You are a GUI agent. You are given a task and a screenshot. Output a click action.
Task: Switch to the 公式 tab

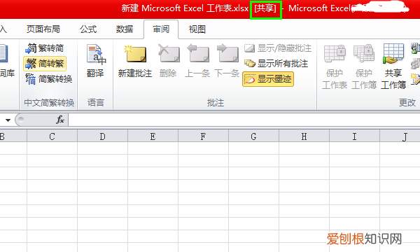pyautogui.click(x=88, y=29)
